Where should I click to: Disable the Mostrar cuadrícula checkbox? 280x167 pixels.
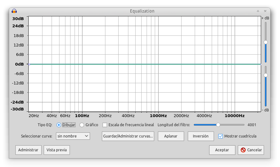pyautogui.click(x=221, y=136)
